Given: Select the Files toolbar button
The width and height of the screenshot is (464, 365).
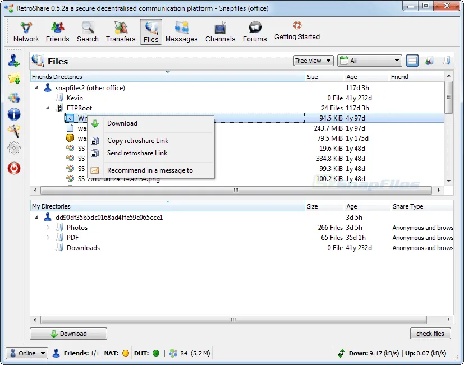Looking at the screenshot, I should (151, 32).
